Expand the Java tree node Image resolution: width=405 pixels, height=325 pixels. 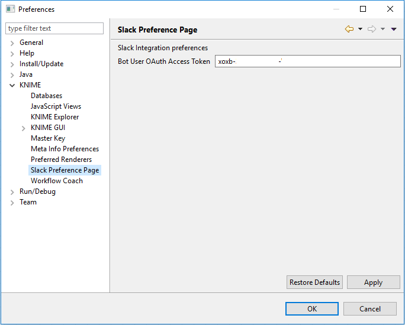click(x=12, y=75)
